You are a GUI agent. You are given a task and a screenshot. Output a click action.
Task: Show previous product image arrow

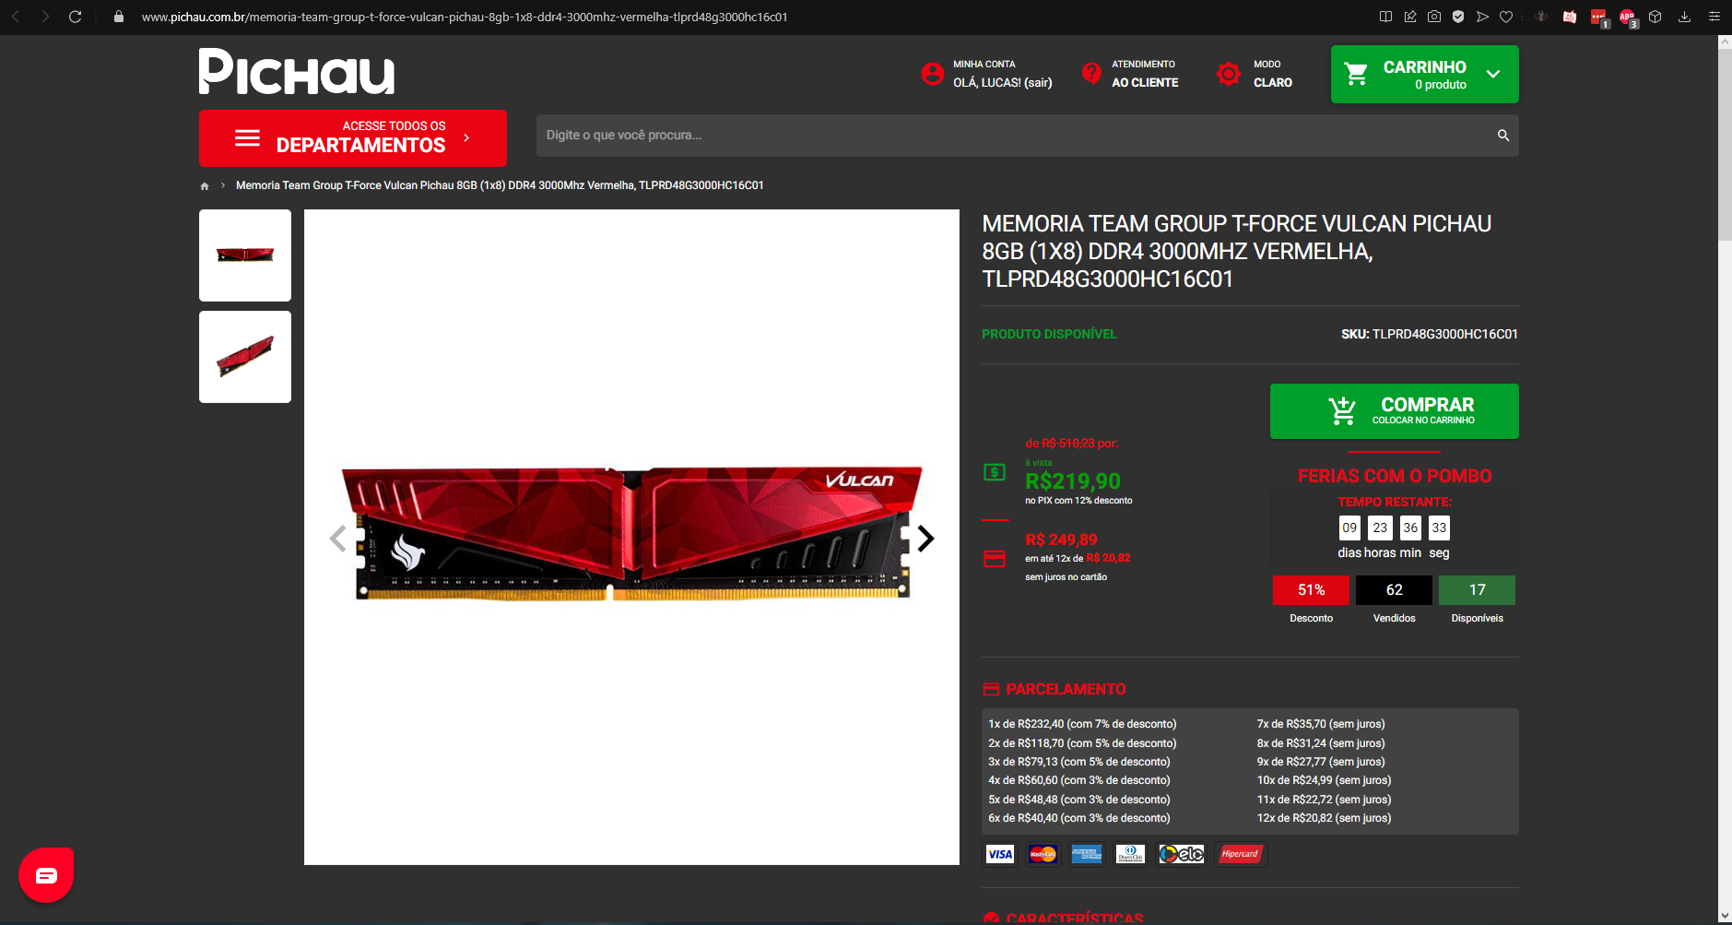coord(338,538)
